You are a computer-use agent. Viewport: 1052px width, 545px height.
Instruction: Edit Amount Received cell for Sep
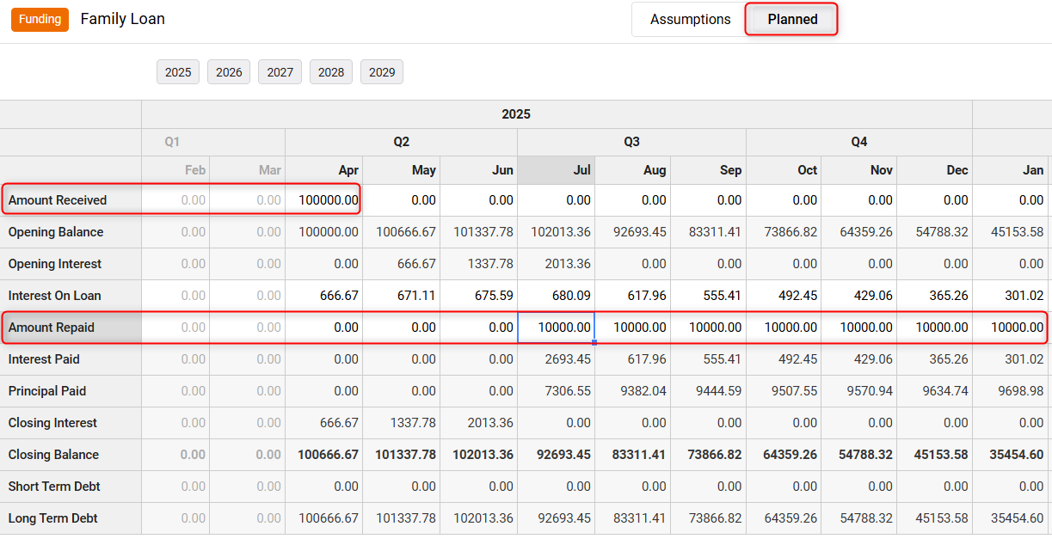tap(708, 200)
